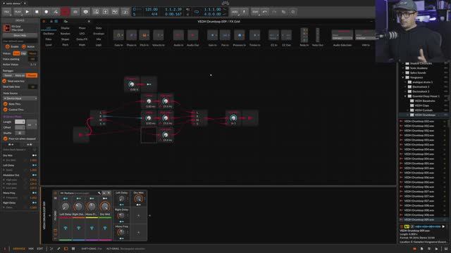Close the grid module search bar
Viewport: 451px width, 253px height.
(89, 21)
